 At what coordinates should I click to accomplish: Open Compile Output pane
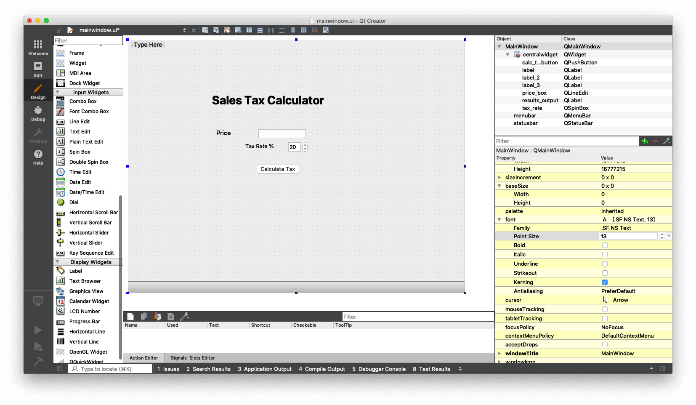pyautogui.click(x=321, y=369)
